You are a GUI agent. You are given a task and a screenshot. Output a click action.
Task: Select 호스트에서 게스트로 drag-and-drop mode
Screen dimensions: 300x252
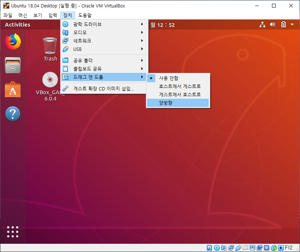[x=178, y=86]
